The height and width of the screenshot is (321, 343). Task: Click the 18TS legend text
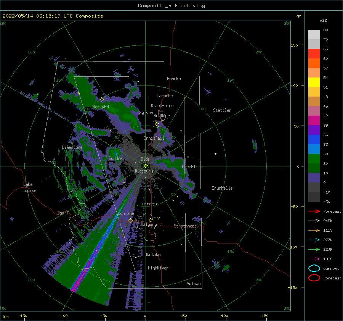pos(328,259)
